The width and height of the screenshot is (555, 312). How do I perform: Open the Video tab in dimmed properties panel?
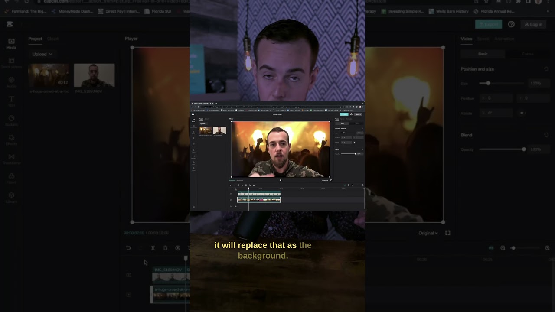coord(466,39)
